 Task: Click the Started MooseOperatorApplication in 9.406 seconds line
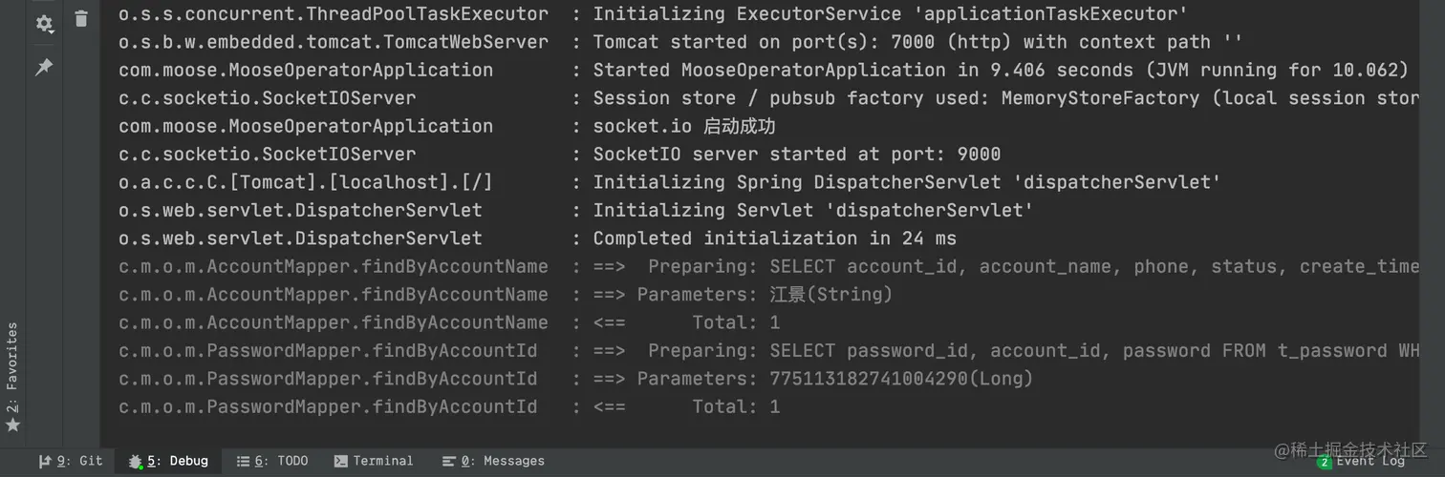click(x=1000, y=70)
